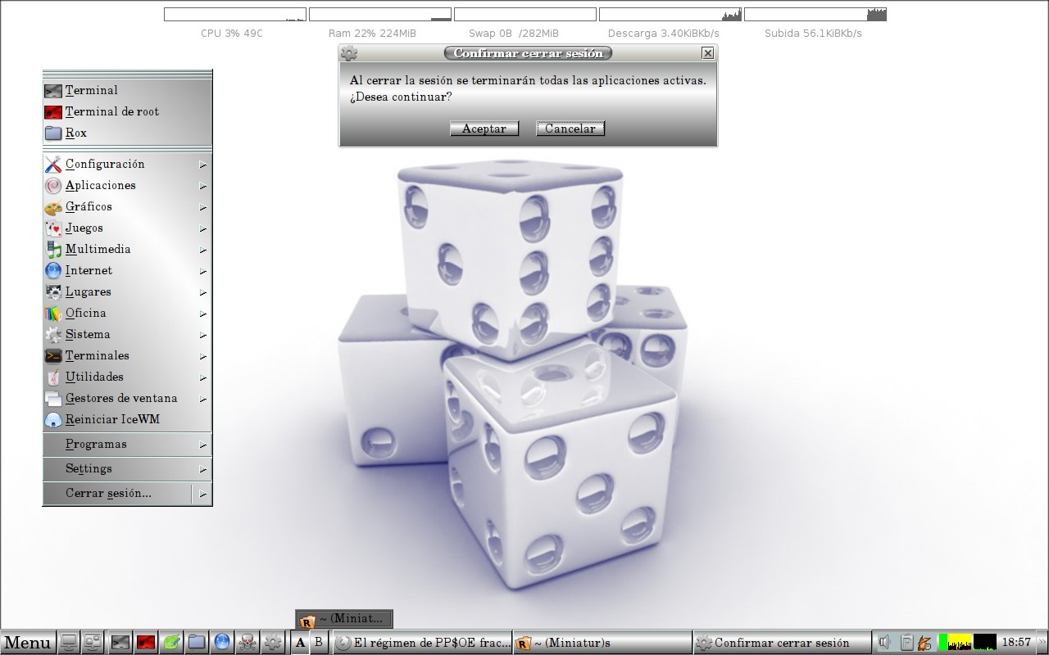Click taskbar window list icon
Image resolution: width=1049 pixels, height=655 pixels.
[93, 643]
